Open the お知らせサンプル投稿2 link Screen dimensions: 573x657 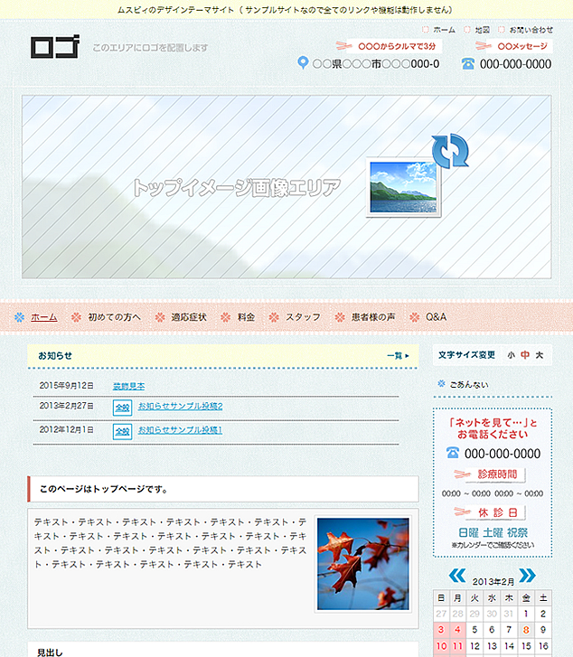(180, 406)
